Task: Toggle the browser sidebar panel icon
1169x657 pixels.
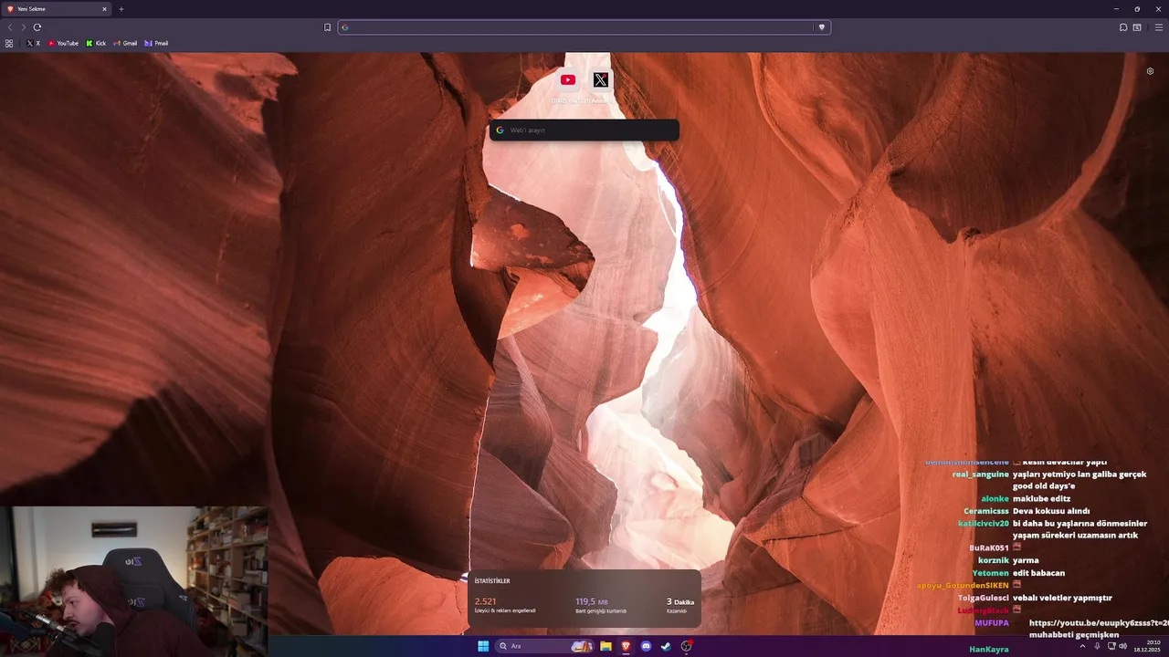Action: tap(1137, 27)
